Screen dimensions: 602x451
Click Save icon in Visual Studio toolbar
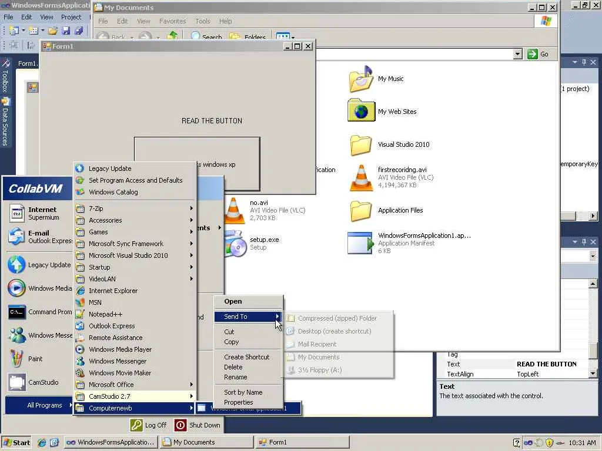[x=66, y=31]
